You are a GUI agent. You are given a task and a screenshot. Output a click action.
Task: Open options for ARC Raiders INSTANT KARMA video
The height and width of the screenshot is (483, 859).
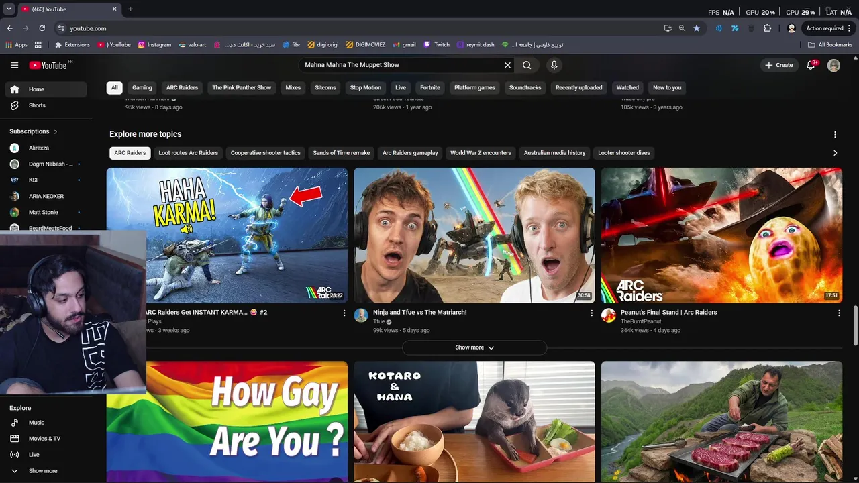(344, 313)
